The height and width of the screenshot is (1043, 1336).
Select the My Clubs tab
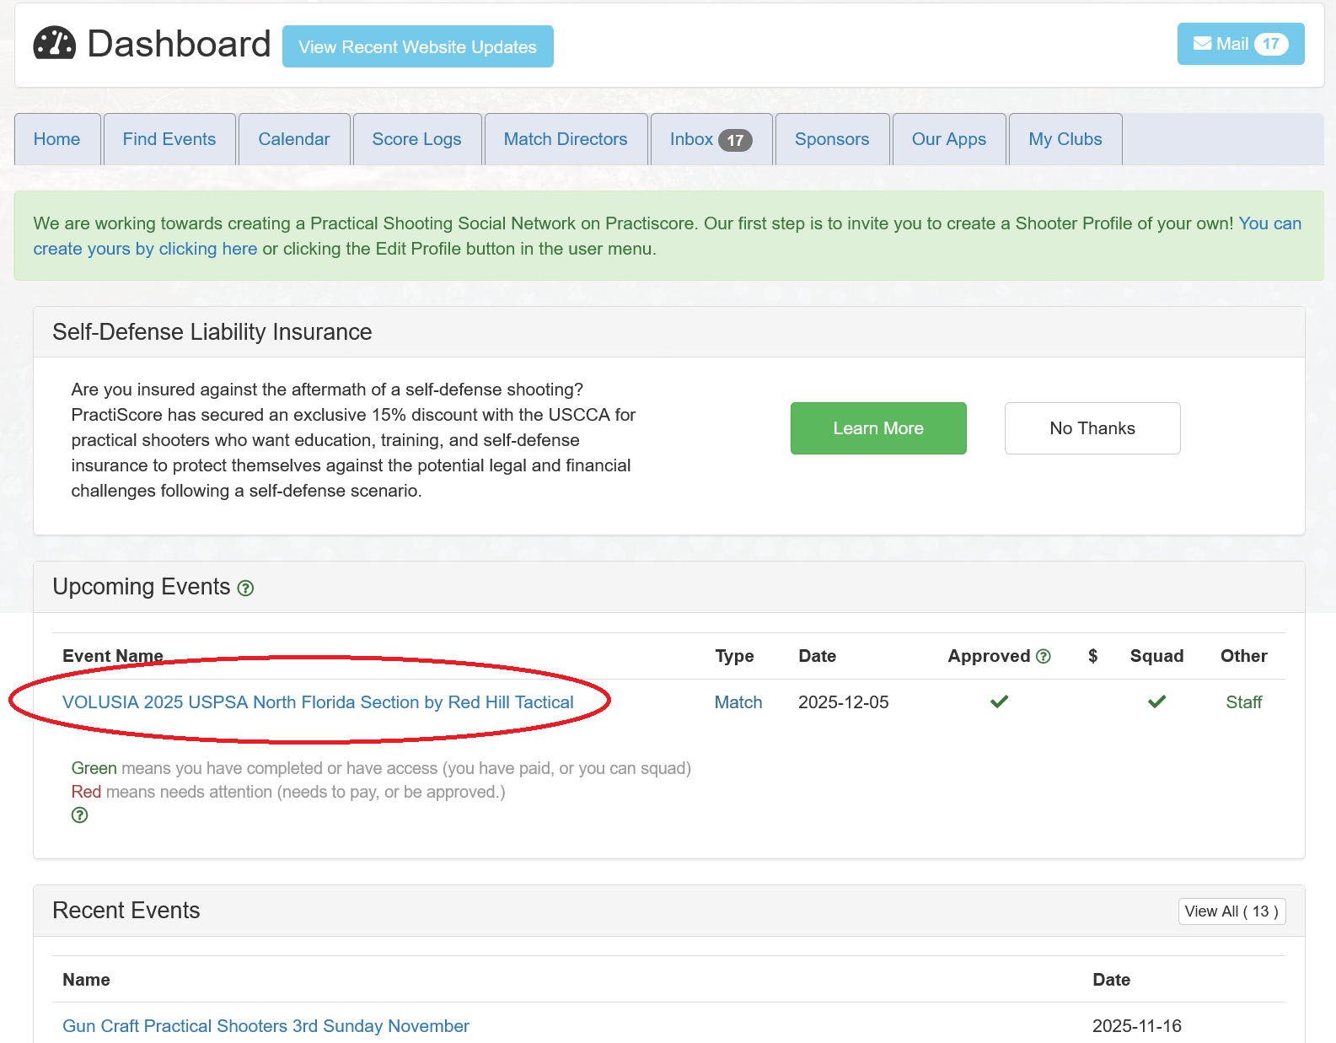click(x=1065, y=139)
